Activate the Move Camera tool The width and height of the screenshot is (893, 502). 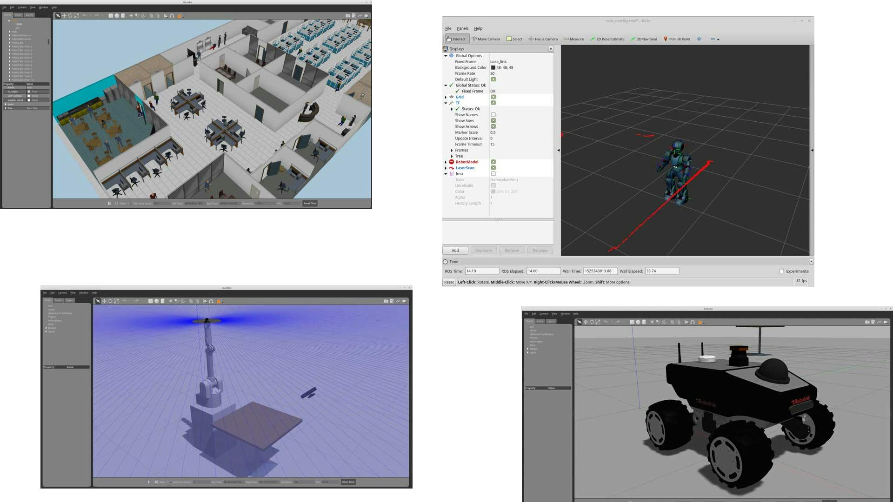point(486,39)
